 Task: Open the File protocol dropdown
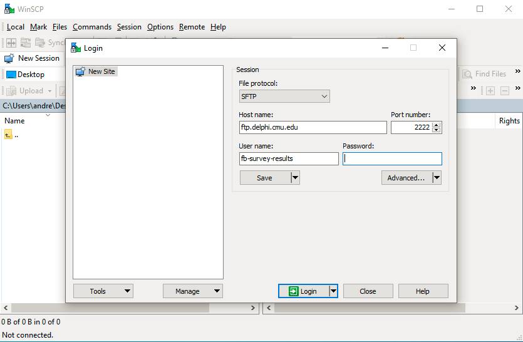pyautogui.click(x=284, y=96)
